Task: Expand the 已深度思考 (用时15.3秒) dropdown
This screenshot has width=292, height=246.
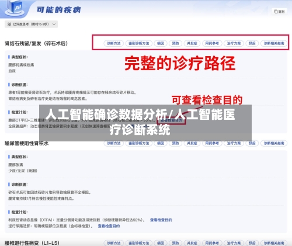Action: click(x=31, y=24)
